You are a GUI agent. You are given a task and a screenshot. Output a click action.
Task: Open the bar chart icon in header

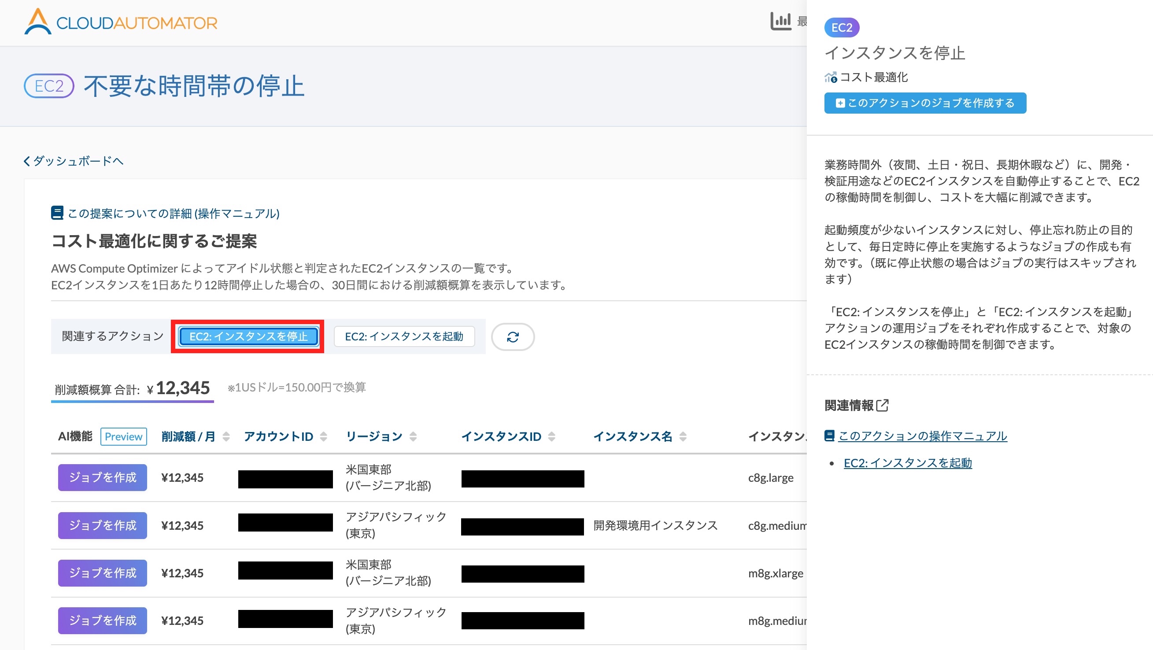point(780,21)
